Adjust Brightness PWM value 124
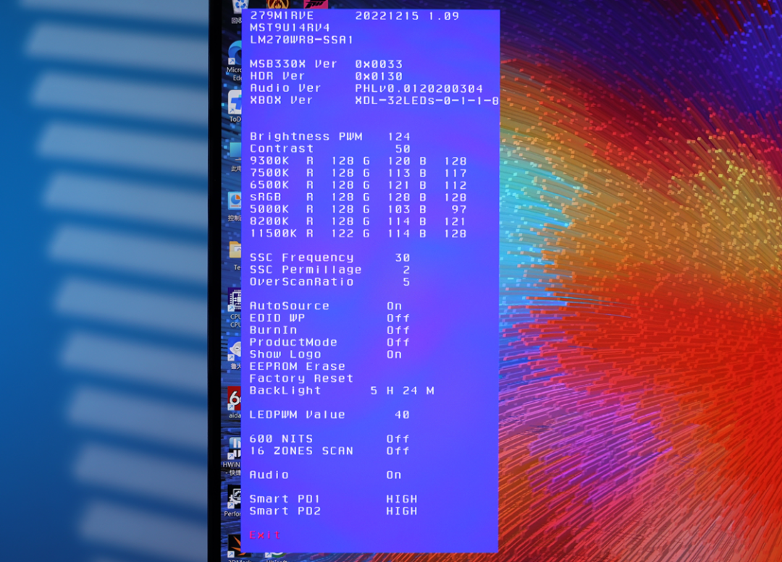 (399, 137)
